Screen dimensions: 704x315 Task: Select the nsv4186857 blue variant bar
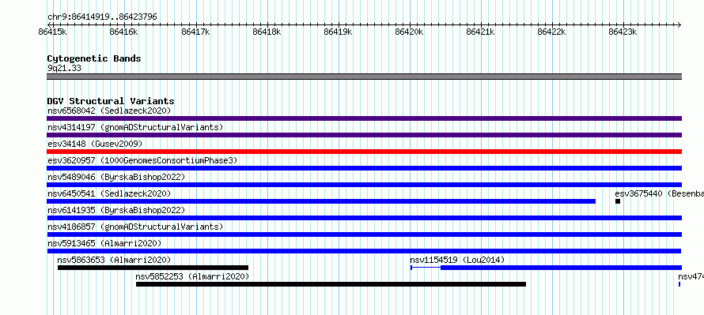click(x=364, y=234)
